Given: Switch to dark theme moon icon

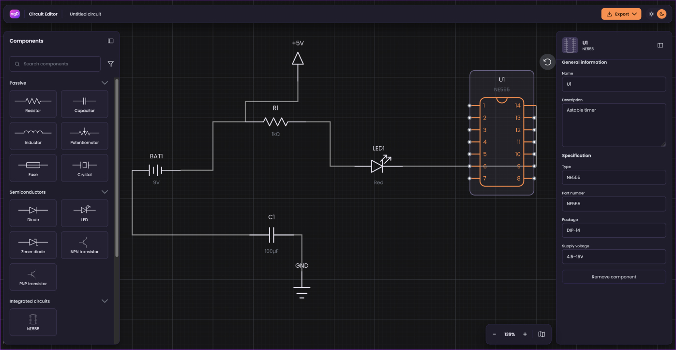Looking at the screenshot, I should pos(661,14).
